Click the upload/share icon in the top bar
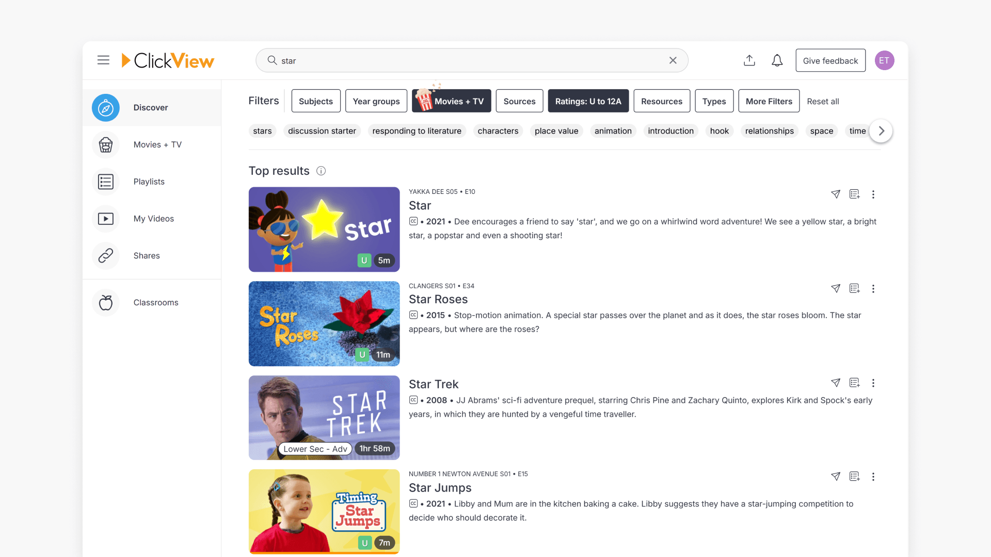This screenshot has height=557, width=991. coord(749,60)
